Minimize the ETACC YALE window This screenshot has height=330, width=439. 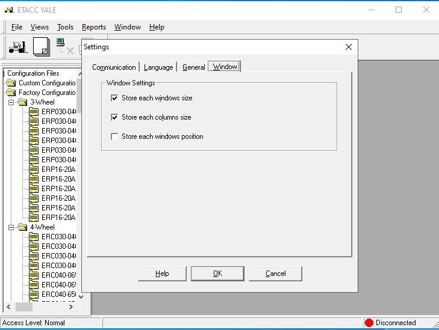pos(372,10)
